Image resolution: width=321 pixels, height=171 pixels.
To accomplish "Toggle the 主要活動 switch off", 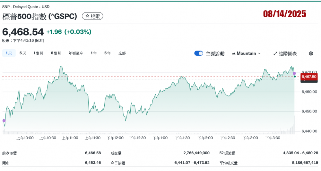I will [199, 53].
